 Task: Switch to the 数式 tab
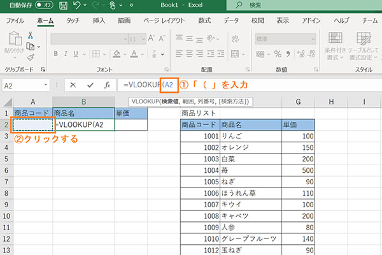[204, 20]
